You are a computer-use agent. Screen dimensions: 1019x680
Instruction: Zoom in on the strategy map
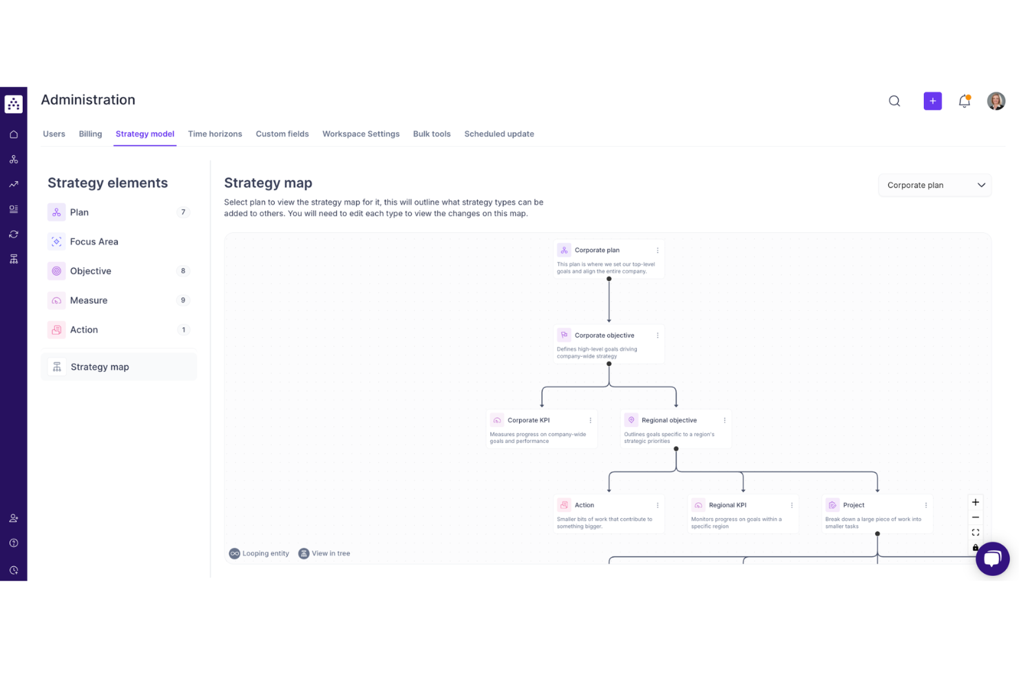click(975, 502)
